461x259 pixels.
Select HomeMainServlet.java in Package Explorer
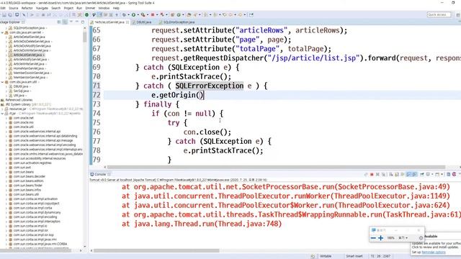tap(29, 68)
